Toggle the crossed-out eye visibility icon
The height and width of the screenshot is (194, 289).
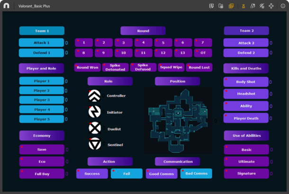click(x=262, y=6)
